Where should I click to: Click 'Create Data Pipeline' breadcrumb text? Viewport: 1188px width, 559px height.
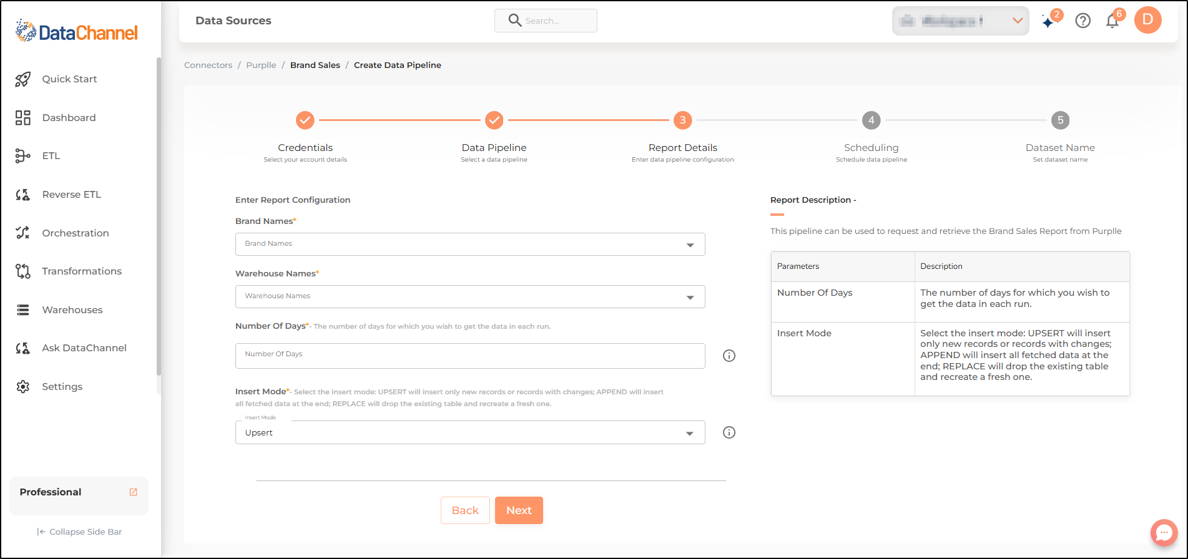click(398, 65)
